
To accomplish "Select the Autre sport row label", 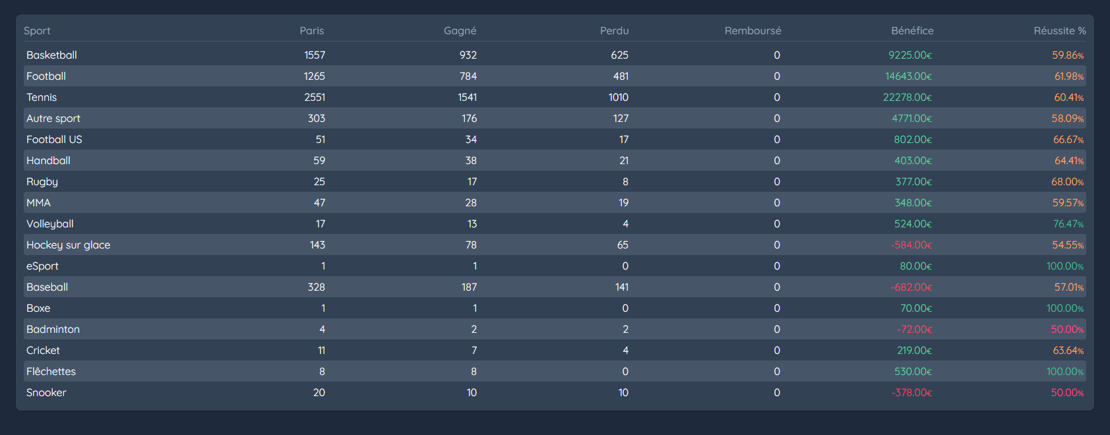I will click(53, 119).
